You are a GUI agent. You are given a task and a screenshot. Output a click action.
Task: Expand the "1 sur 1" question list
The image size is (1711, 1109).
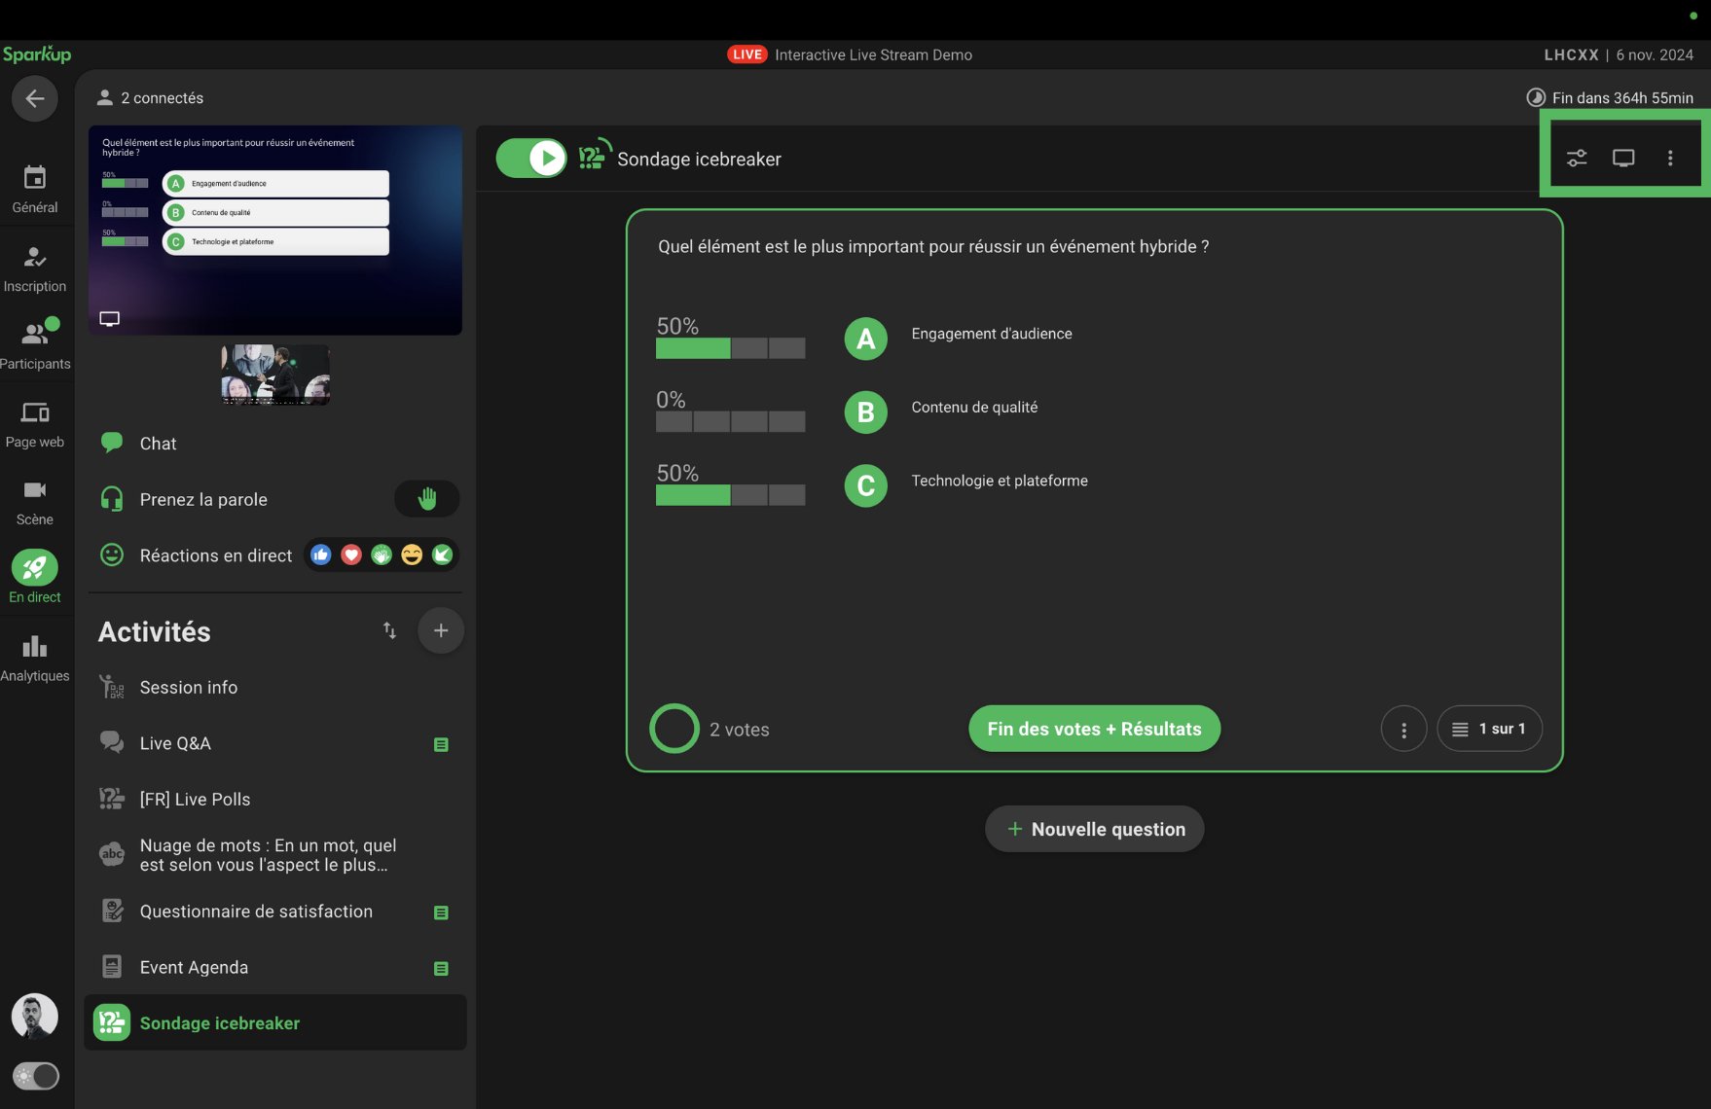tap(1489, 729)
